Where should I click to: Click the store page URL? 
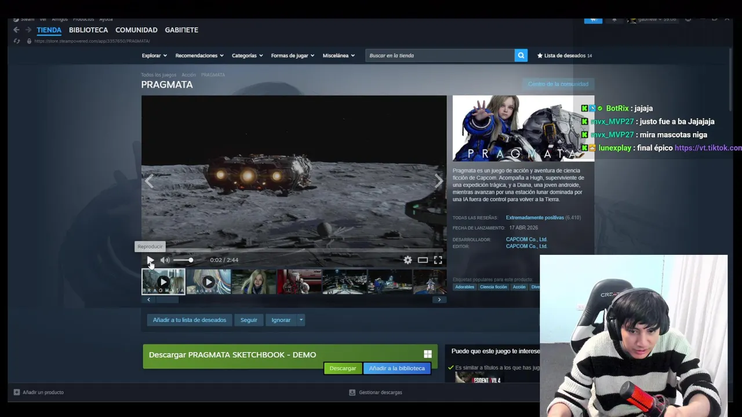point(92,41)
